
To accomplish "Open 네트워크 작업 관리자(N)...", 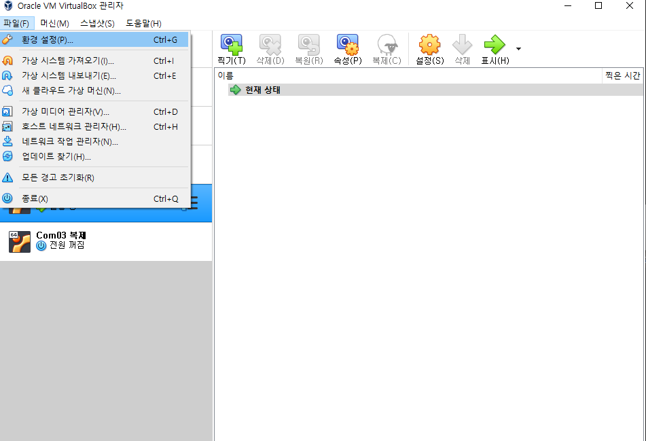I will 94,141.
